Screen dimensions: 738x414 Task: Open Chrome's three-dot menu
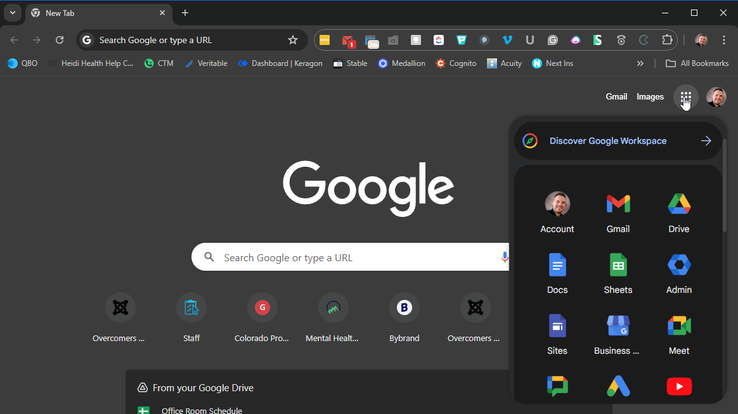pos(724,40)
